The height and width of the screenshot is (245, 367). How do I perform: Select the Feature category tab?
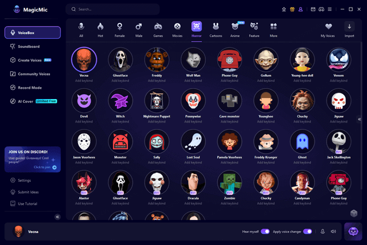[254, 30]
